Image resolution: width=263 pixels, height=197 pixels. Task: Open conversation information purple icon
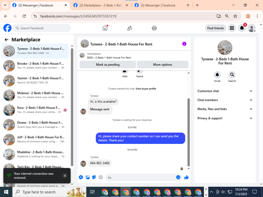(x=184, y=44)
